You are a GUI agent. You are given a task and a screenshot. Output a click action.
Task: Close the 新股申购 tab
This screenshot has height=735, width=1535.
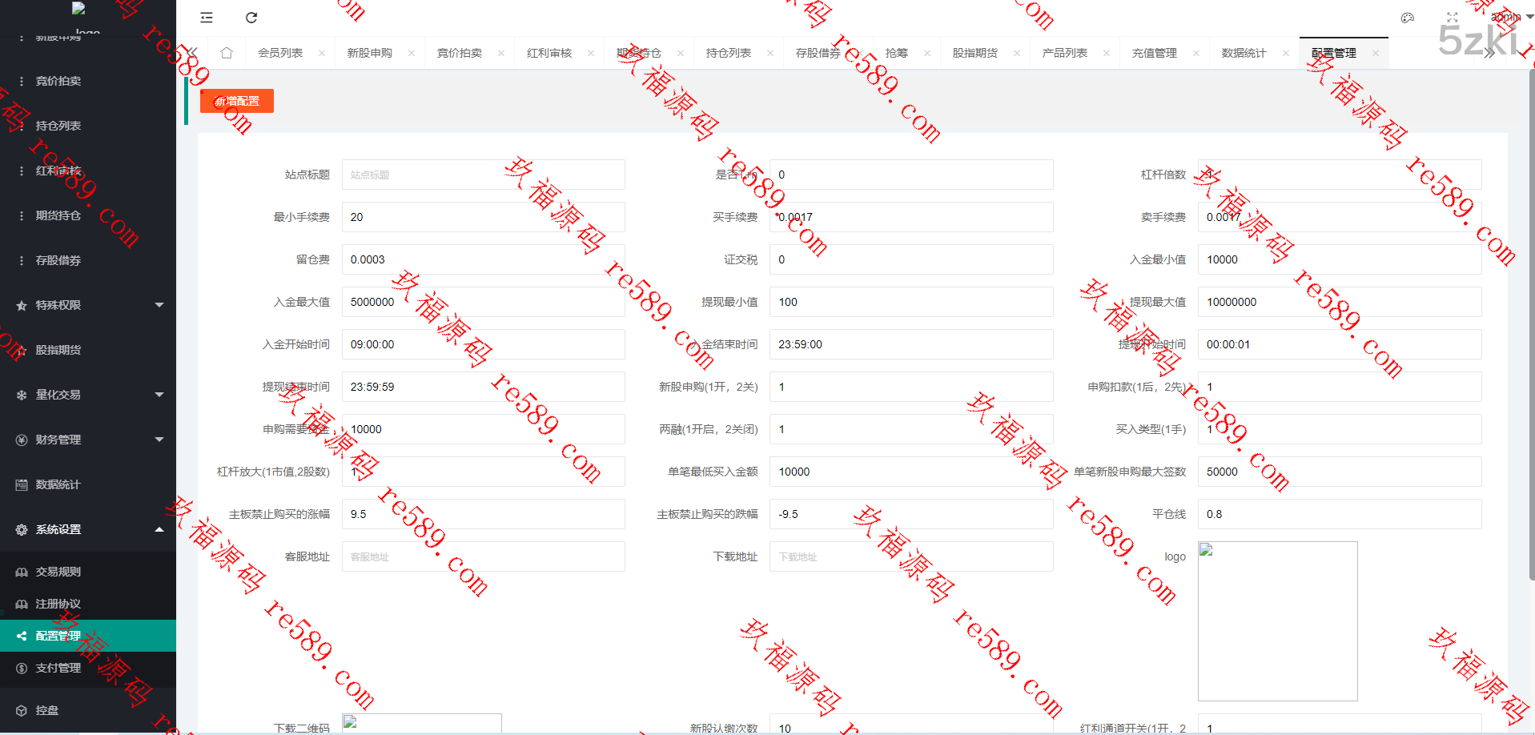tap(412, 54)
